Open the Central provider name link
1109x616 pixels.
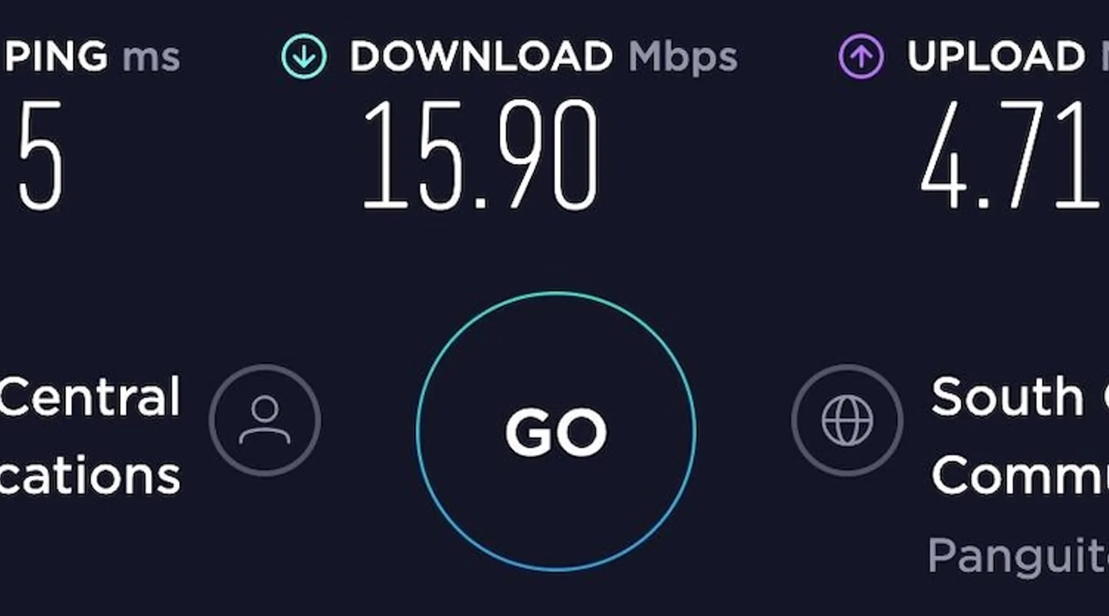click(89, 396)
